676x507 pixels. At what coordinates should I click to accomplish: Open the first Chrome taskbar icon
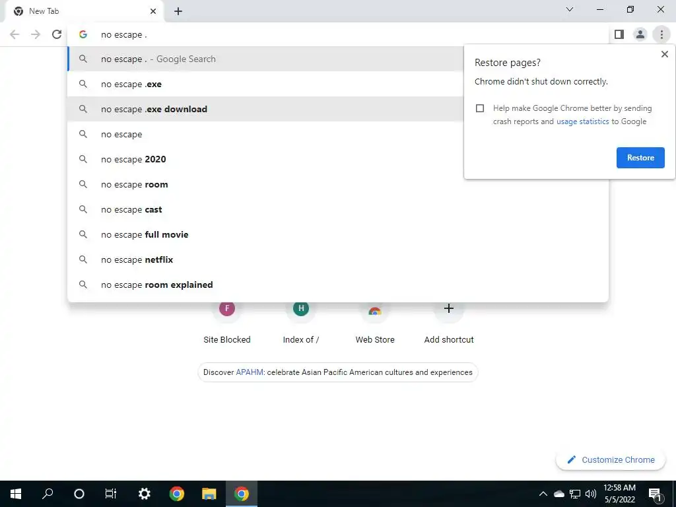177,494
